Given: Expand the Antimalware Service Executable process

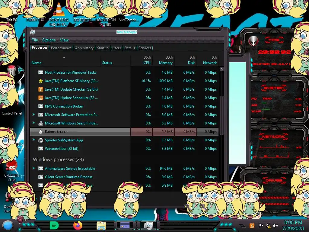Looking at the screenshot, I should pyautogui.click(x=33, y=168).
